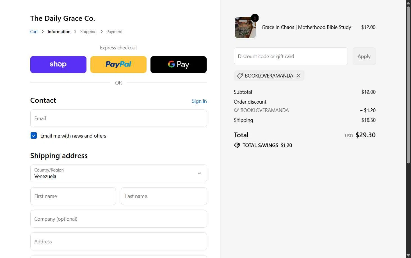Viewport: 411px width, 258px height.
Task: Click the chevron between Information and Shipping
Action: pyautogui.click(x=75, y=32)
